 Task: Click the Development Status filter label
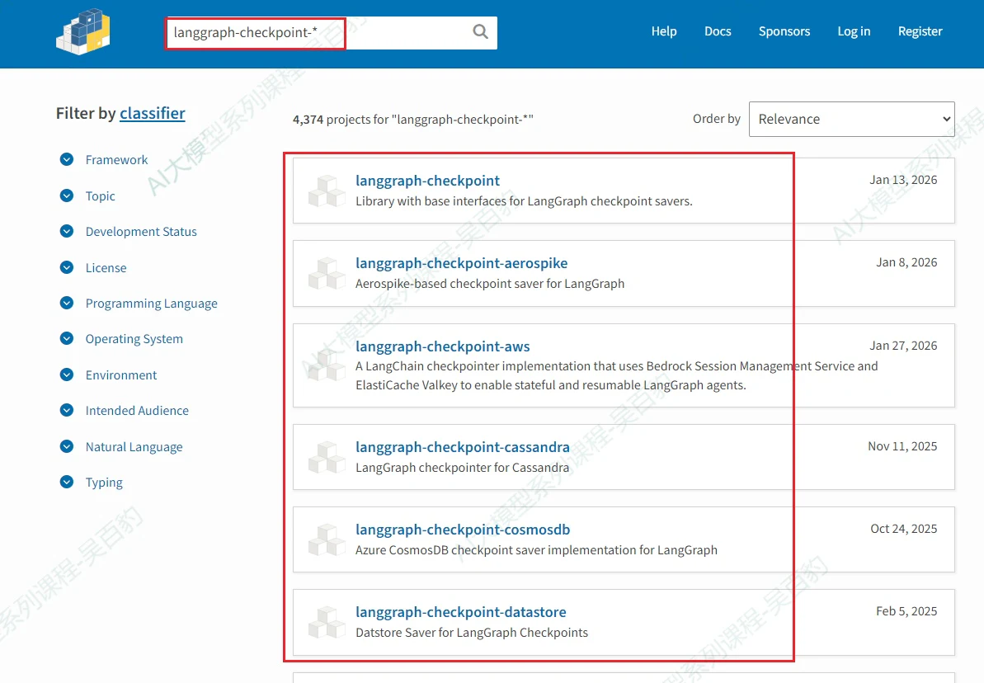click(x=141, y=232)
